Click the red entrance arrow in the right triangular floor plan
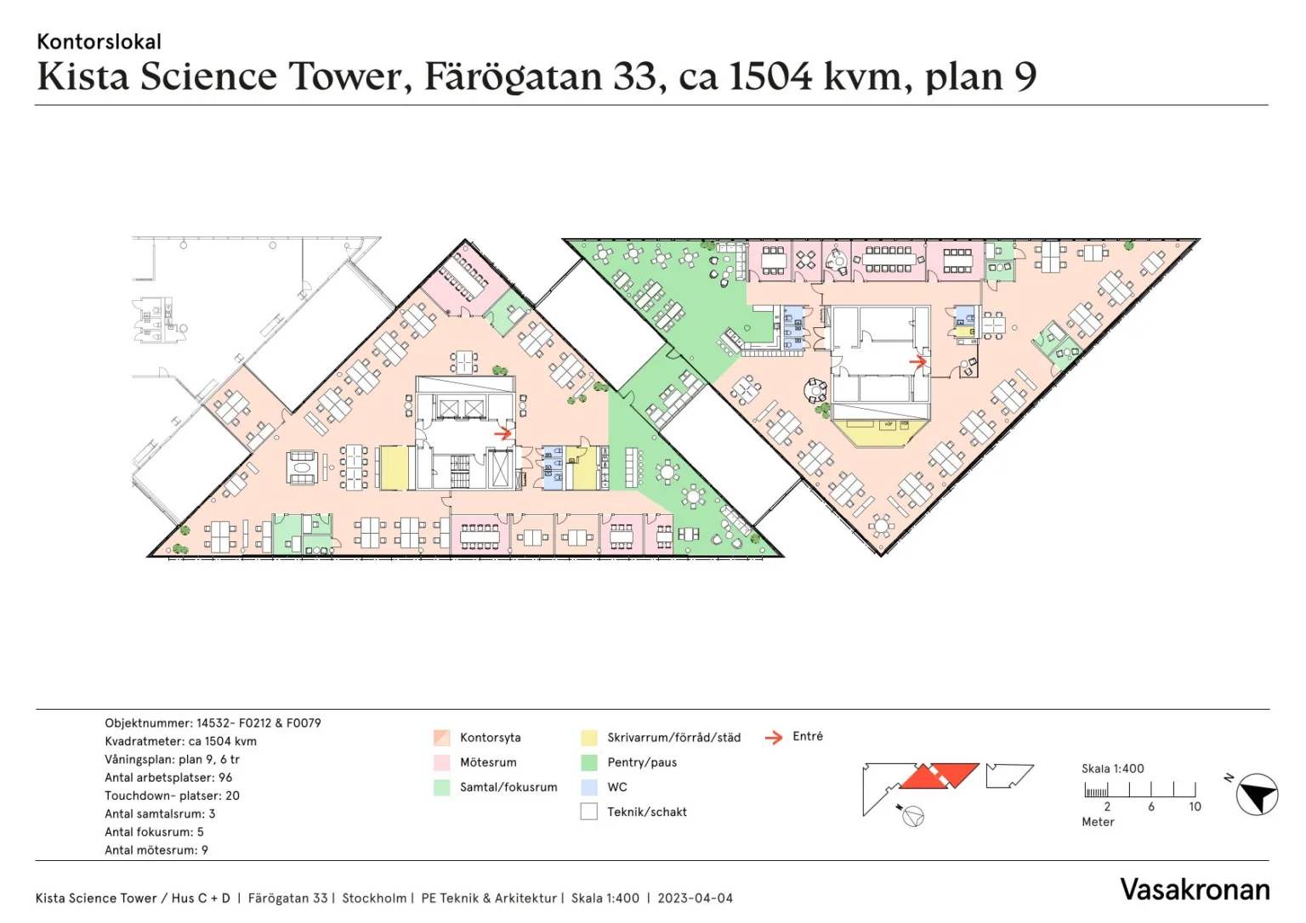The image size is (1306, 923). click(918, 361)
